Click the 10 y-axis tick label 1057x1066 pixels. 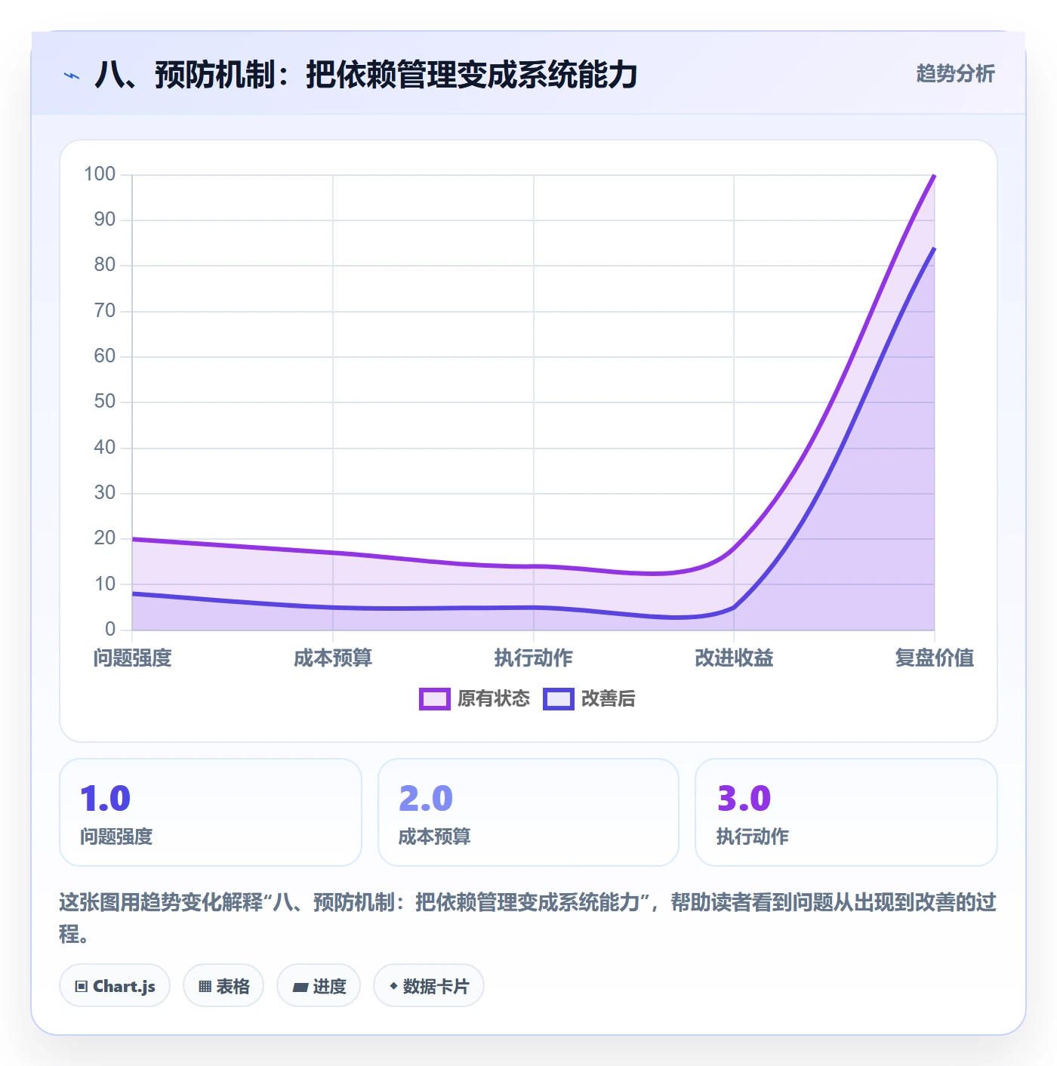(105, 584)
